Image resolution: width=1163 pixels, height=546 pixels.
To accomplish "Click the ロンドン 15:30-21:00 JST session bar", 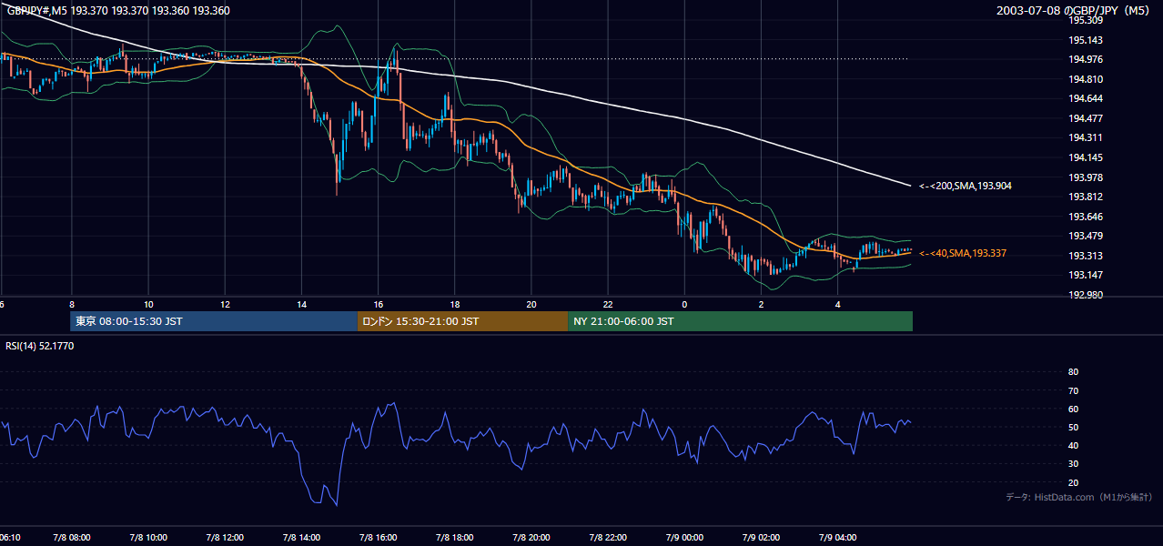I will (462, 321).
